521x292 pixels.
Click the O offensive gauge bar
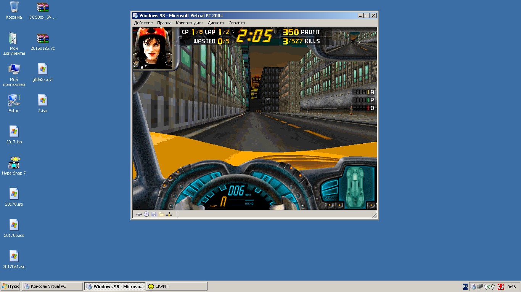click(x=363, y=108)
